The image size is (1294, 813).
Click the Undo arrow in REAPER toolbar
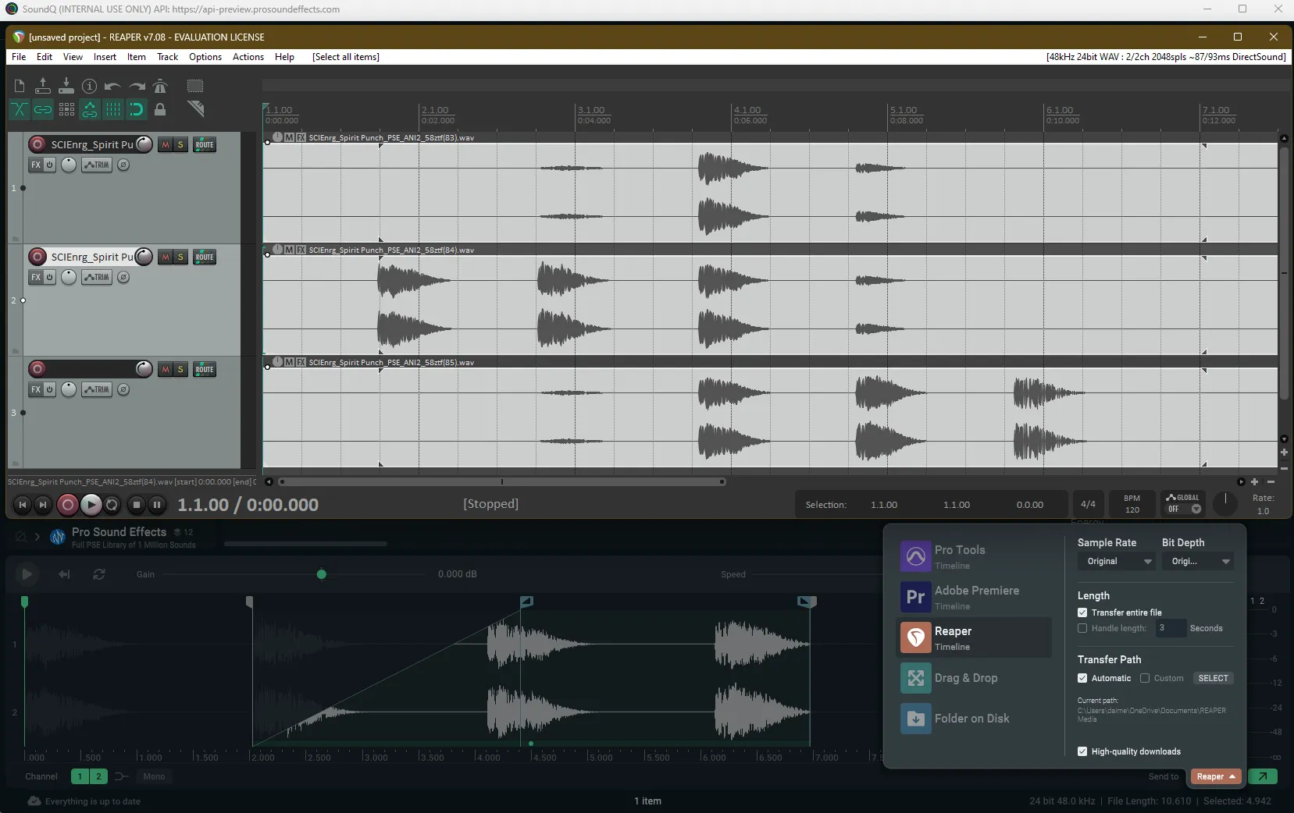(x=113, y=86)
